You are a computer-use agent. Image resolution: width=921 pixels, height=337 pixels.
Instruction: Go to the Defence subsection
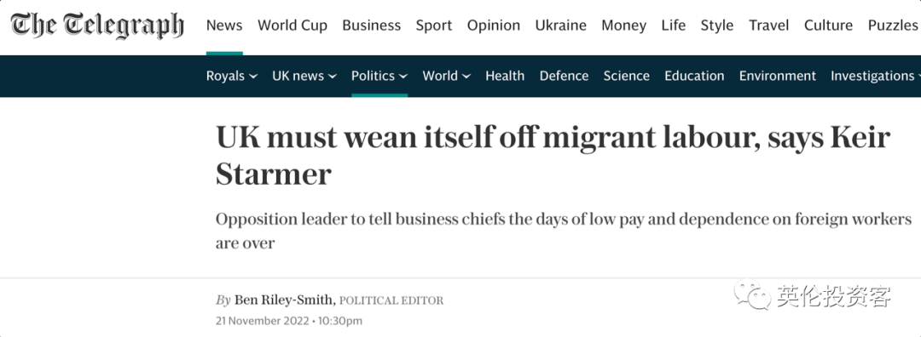564,77
